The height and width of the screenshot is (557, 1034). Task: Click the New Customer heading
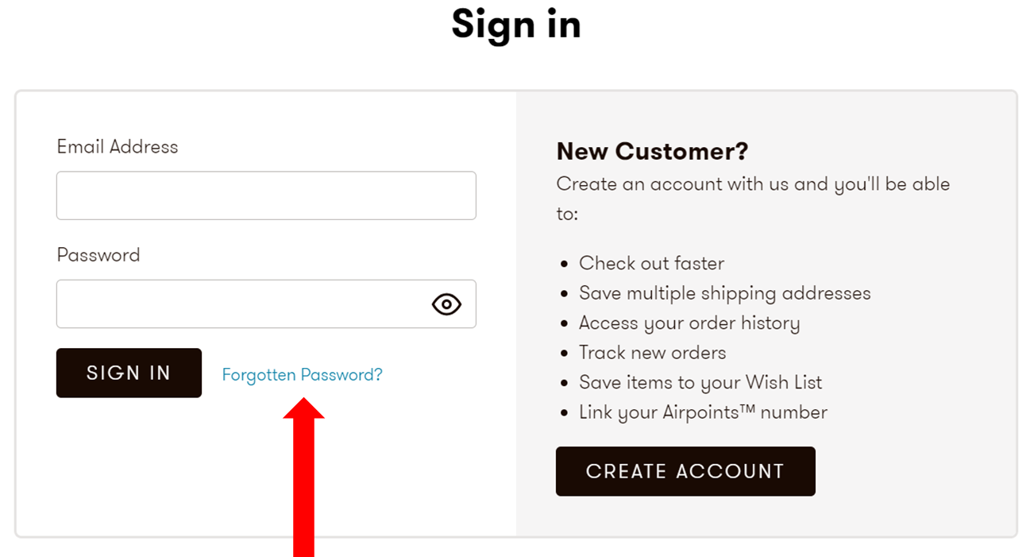pyautogui.click(x=651, y=151)
